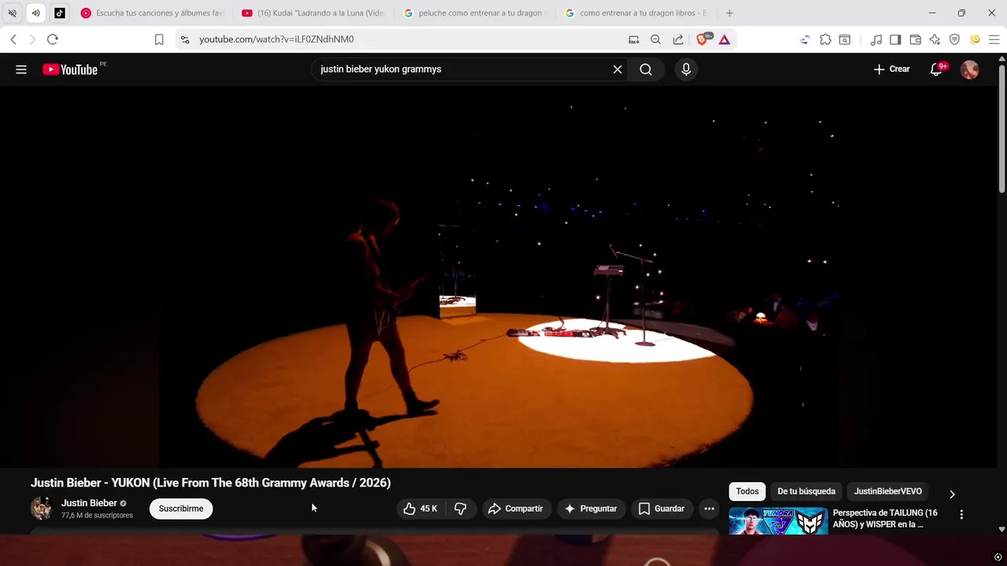Click the '77,6 M de suscriptores' text
The height and width of the screenshot is (566, 1007).
(97, 516)
